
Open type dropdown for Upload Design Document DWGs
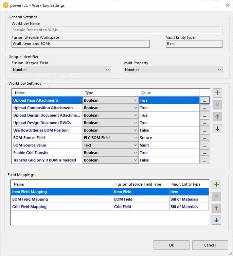(x=136, y=123)
